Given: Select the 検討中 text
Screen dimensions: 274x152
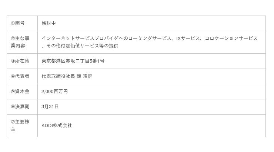Looking at the screenshot, I should (x=49, y=23).
